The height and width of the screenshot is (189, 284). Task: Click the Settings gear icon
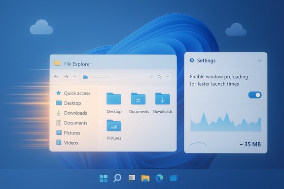(x=192, y=60)
